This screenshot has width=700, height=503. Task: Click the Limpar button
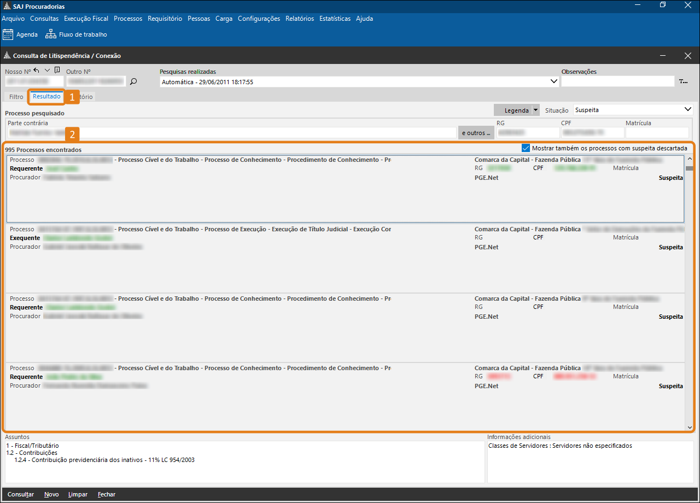point(78,494)
